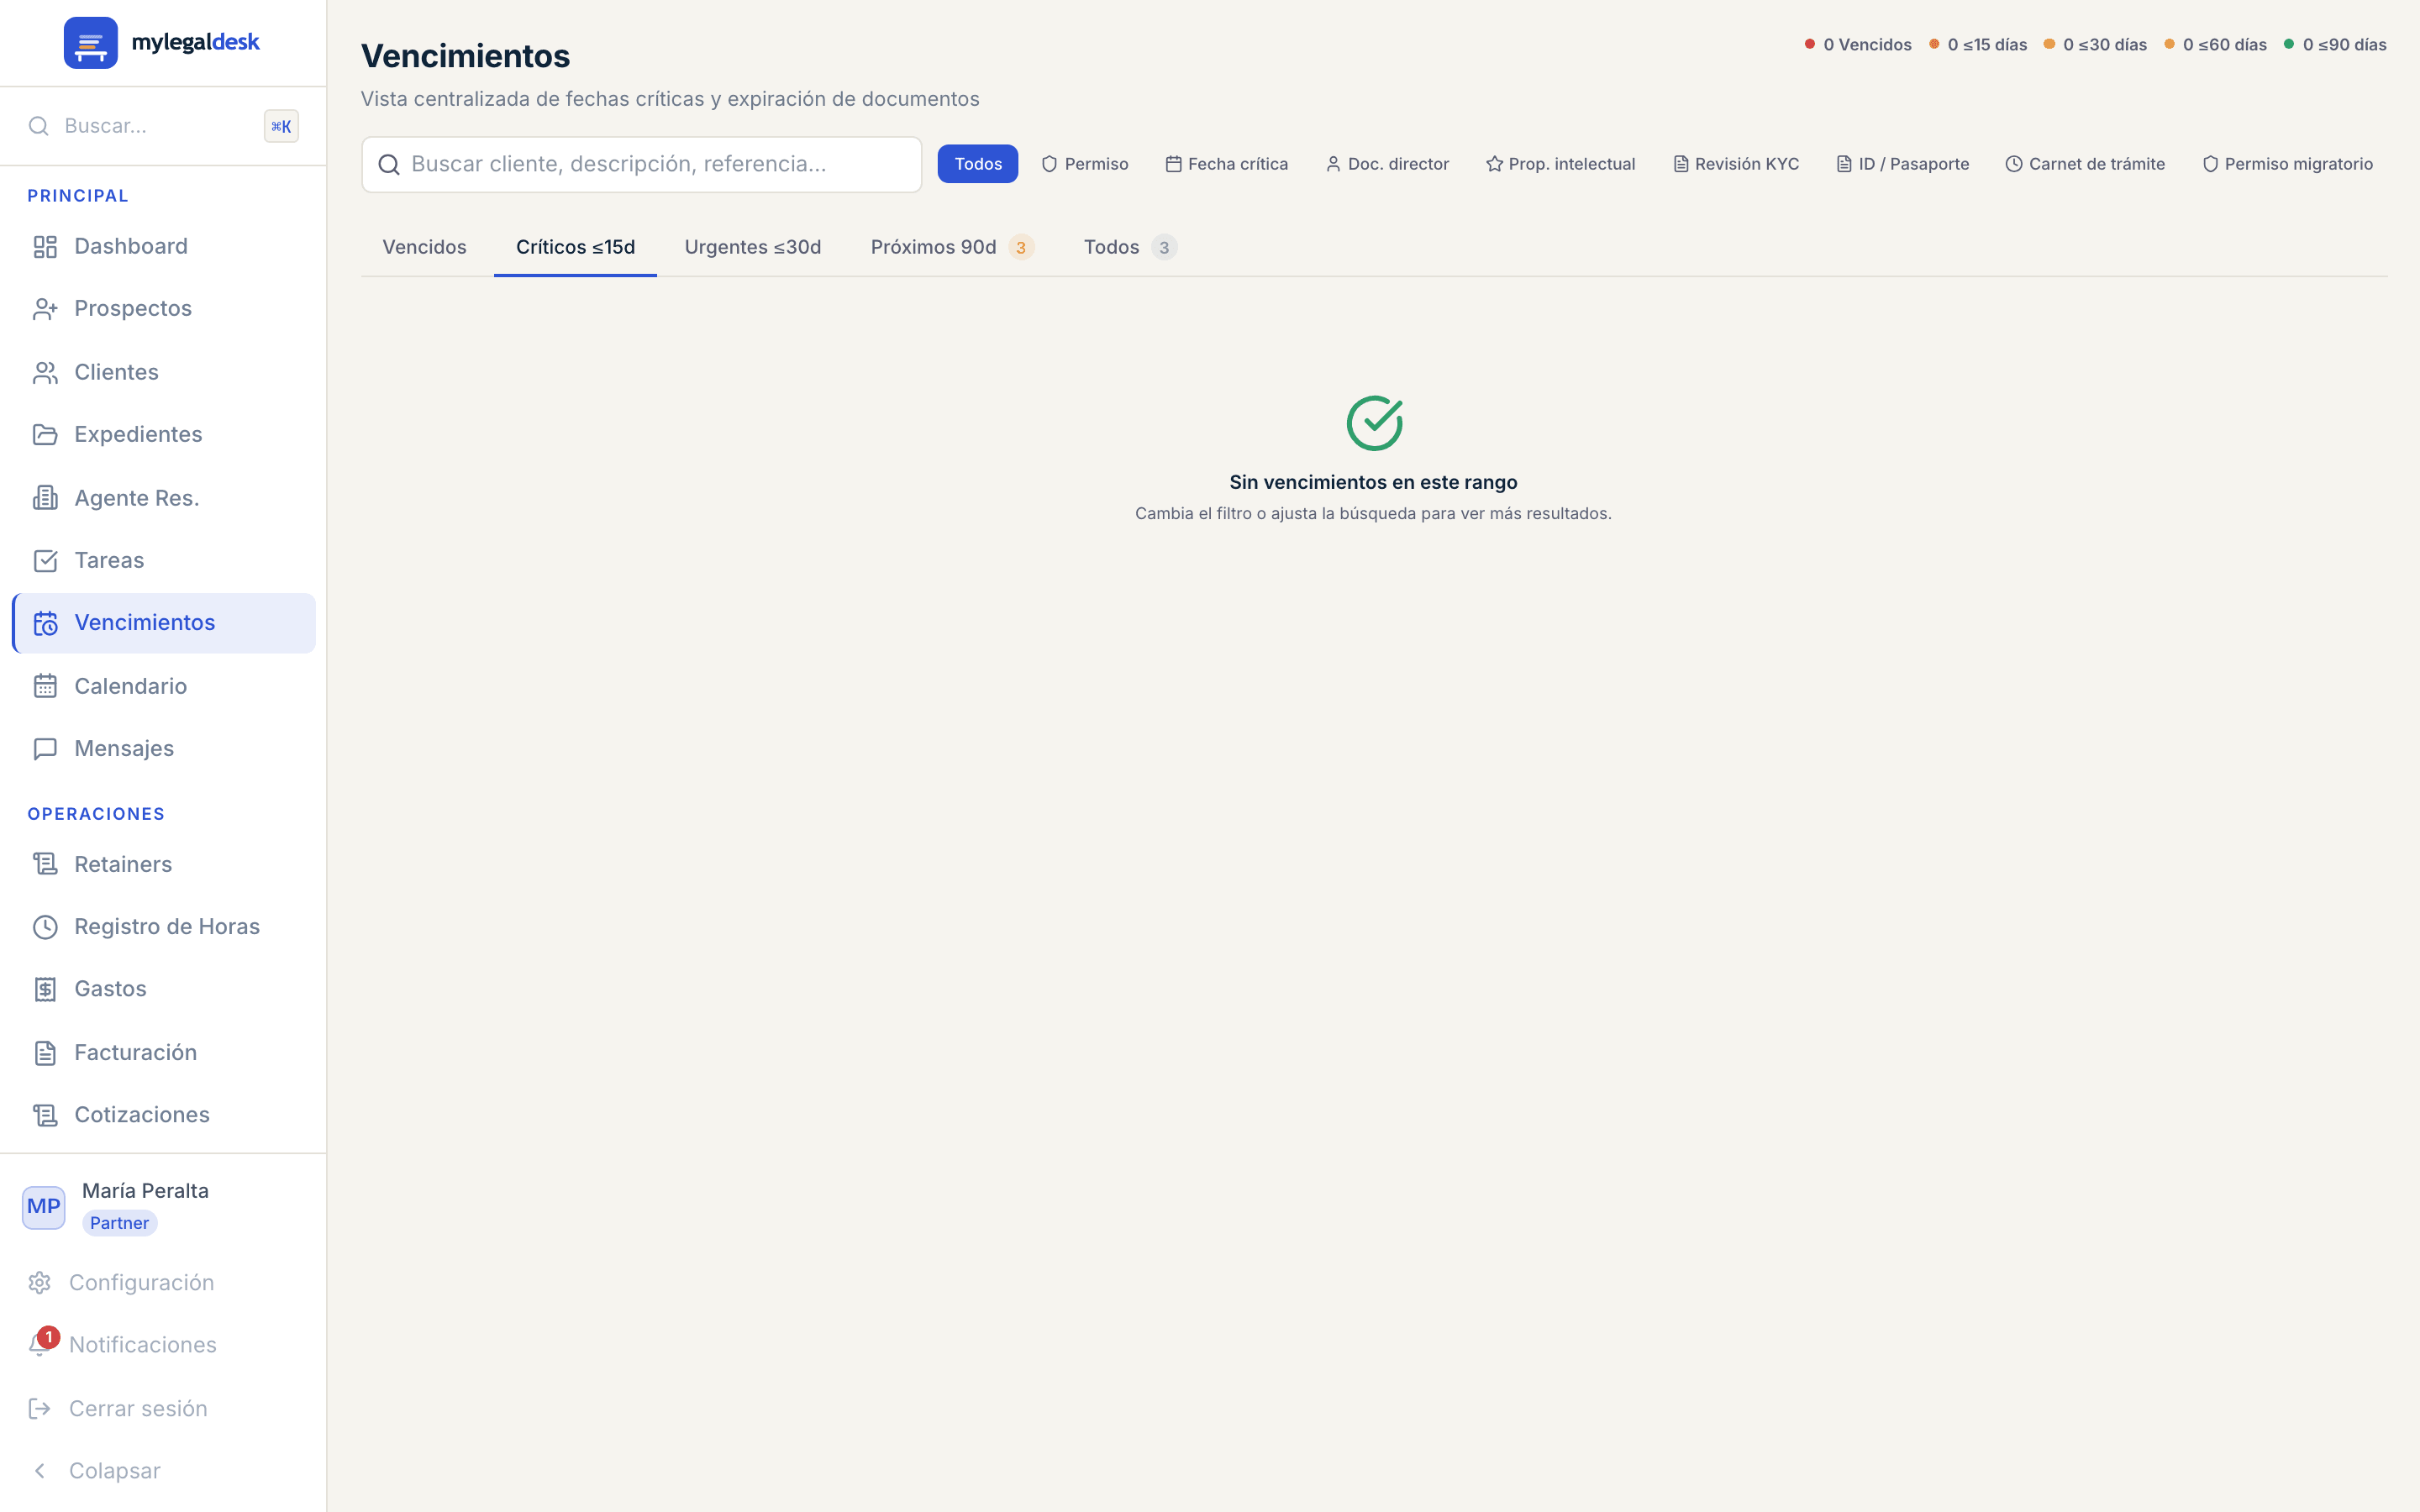Click the Agente Res. building icon
Viewport: 2420px width, 1512px height.
[45, 498]
